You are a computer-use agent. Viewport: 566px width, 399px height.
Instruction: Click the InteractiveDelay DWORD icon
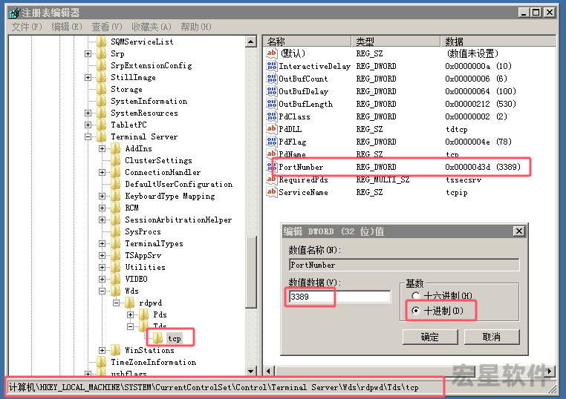coord(272,66)
